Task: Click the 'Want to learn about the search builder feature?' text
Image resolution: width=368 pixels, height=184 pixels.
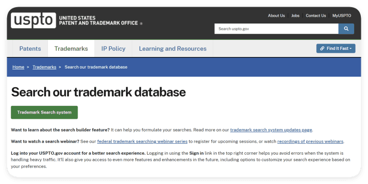Action: 60,130
